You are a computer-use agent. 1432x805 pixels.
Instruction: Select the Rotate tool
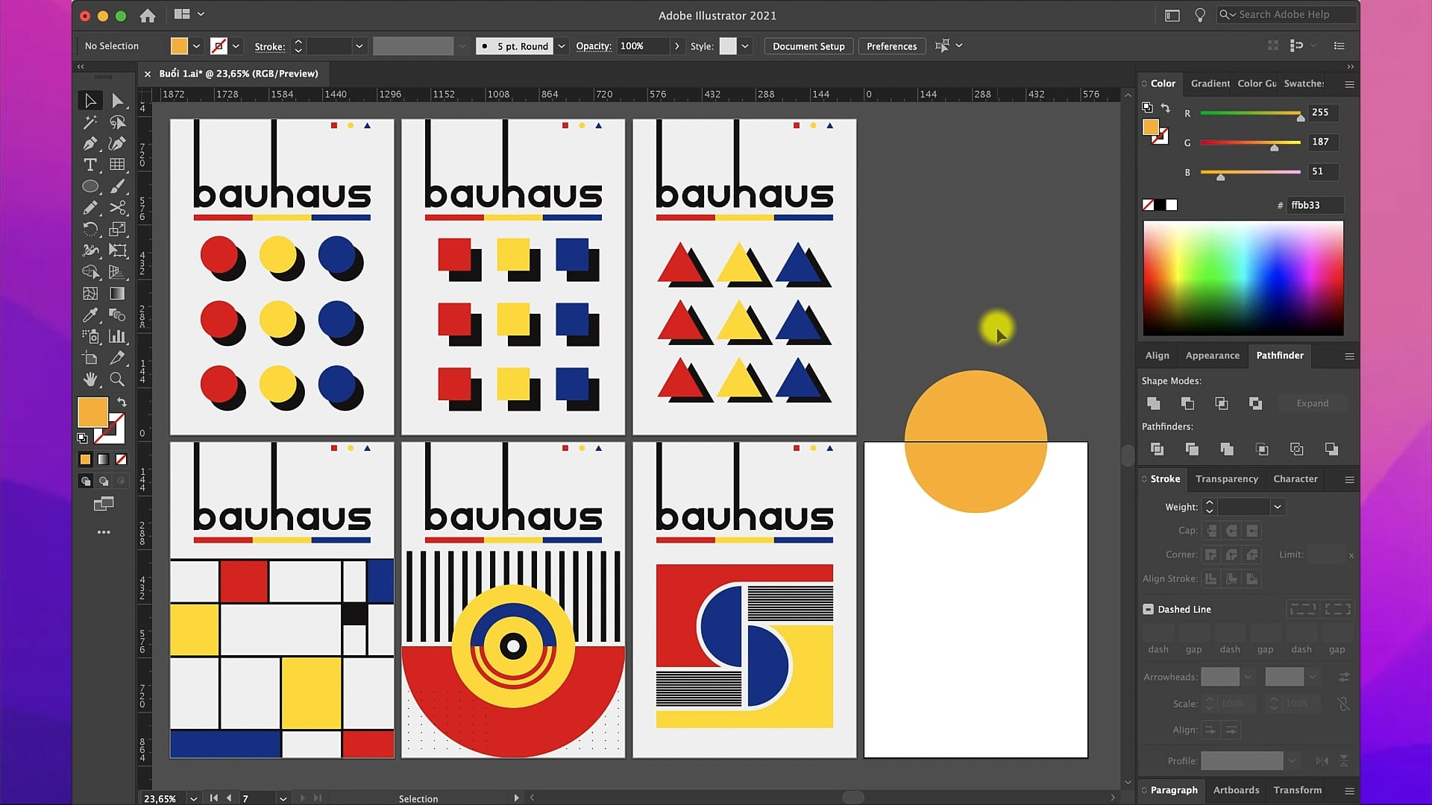(90, 229)
